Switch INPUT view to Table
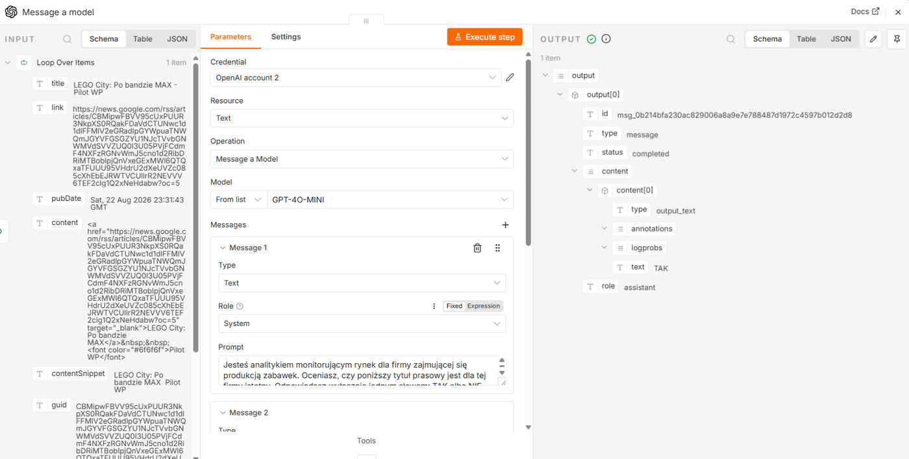This screenshot has width=909, height=459. (143, 39)
